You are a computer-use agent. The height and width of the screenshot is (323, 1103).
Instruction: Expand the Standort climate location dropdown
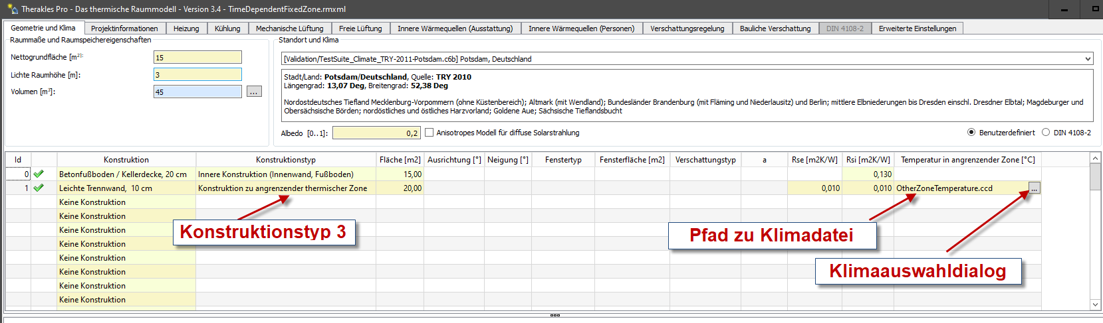click(x=1088, y=59)
